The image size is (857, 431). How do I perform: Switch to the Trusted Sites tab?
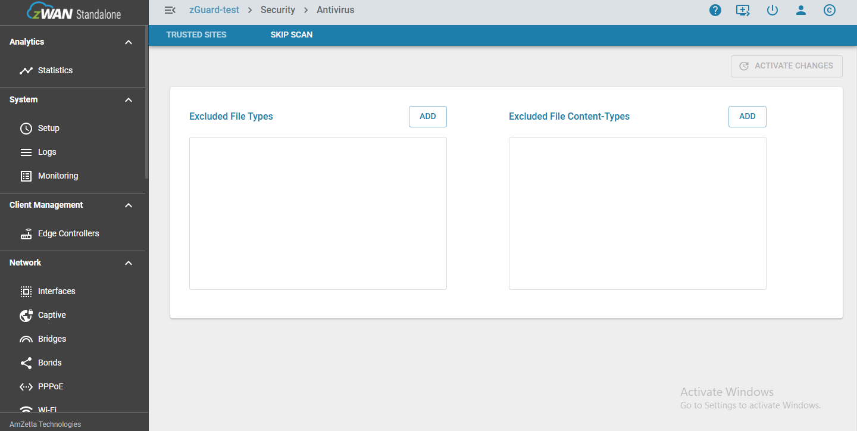click(x=196, y=35)
